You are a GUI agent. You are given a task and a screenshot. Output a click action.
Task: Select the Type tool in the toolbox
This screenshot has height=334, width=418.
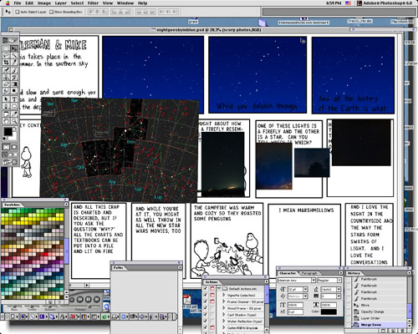(x=14, y=99)
